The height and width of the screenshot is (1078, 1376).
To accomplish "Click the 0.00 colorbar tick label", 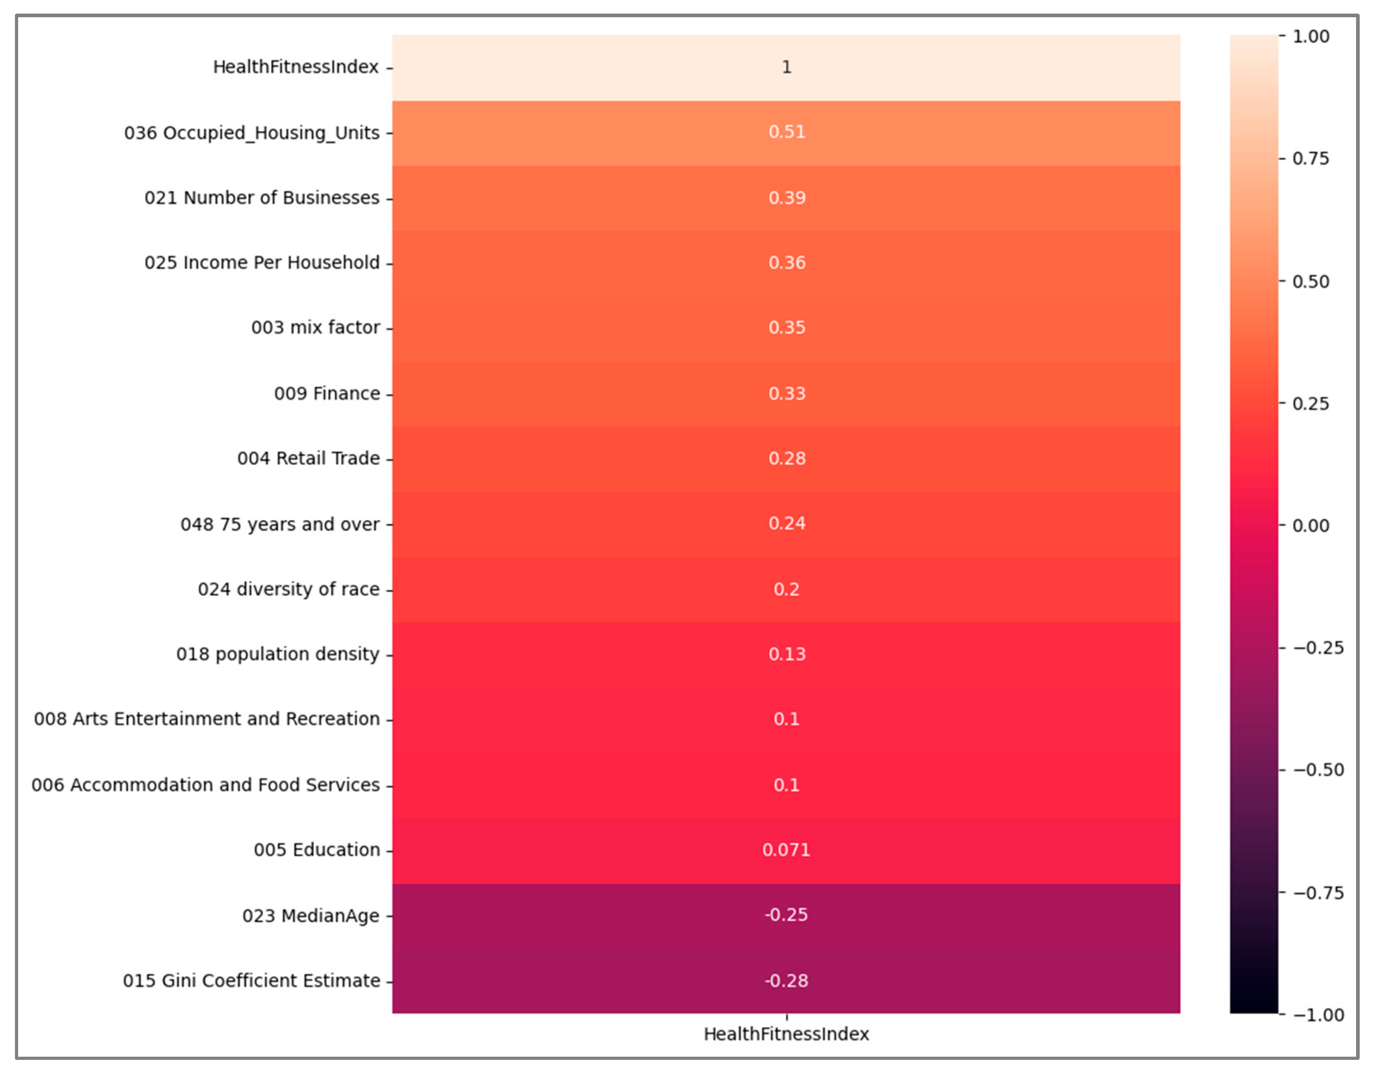I will [x=1310, y=525].
